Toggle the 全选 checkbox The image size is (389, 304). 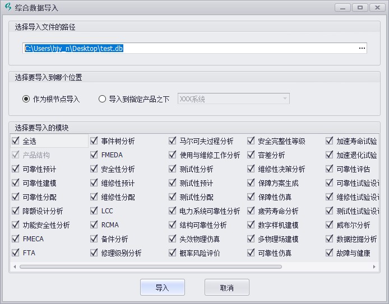[x=16, y=141]
